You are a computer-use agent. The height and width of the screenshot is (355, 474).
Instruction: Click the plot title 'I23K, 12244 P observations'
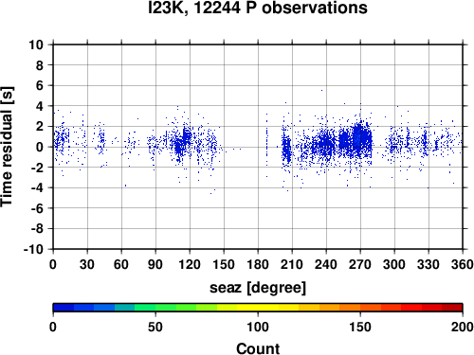pyautogui.click(x=258, y=8)
